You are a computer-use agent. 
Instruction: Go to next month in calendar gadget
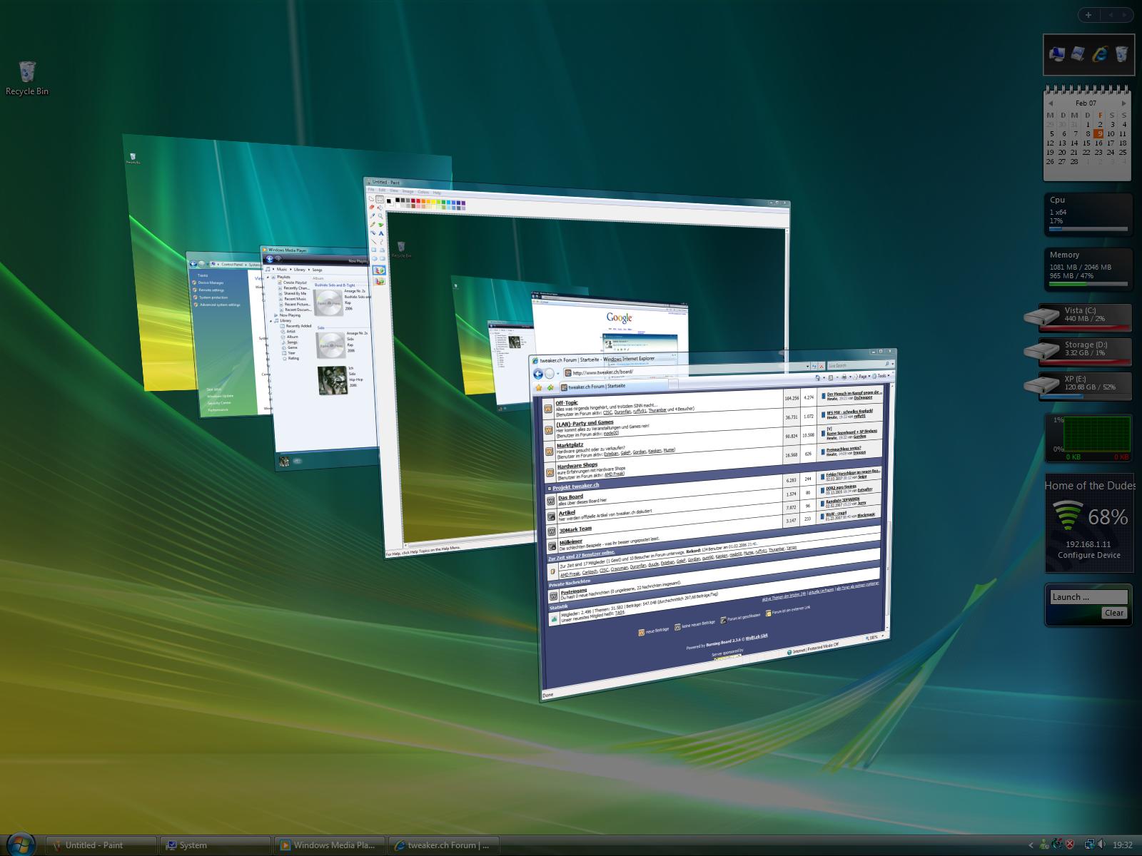click(1123, 103)
